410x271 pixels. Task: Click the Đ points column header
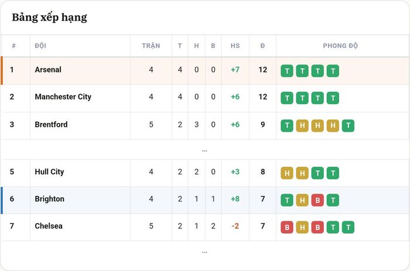(262, 46)
